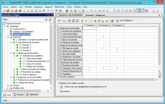This screenshot has width=165, height=104.
Task: Expand 4. Exigences non fonctionnelles node
Action: [x=11, y=77]
